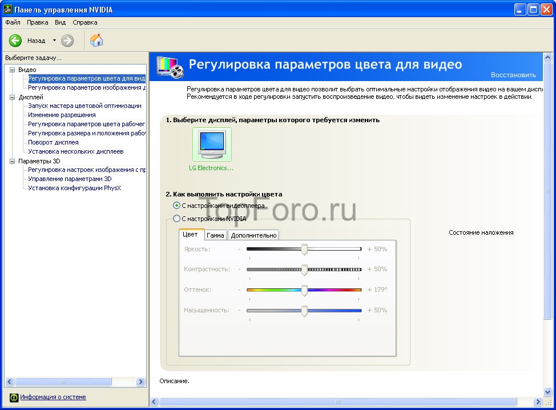Open the Справка menu
Screen dimensions: 556x410
pyautogui.click(x=84, y=22)
